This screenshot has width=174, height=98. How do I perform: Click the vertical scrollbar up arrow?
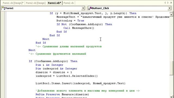(x=171, y=14)
